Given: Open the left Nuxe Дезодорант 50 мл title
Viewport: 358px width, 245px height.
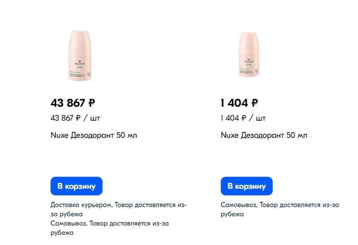Looking at the screenshot, I should click(x=94, y=136).
